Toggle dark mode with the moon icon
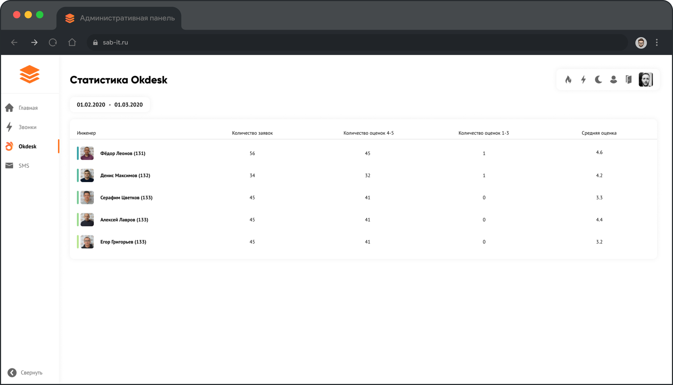This screenshot has height=385, width=673. 598,79
